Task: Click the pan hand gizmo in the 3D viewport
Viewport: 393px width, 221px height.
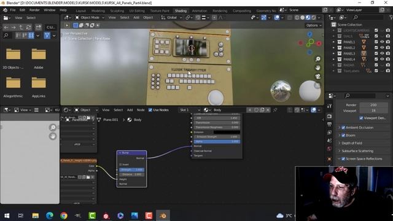Action: (x=318, y=68)
